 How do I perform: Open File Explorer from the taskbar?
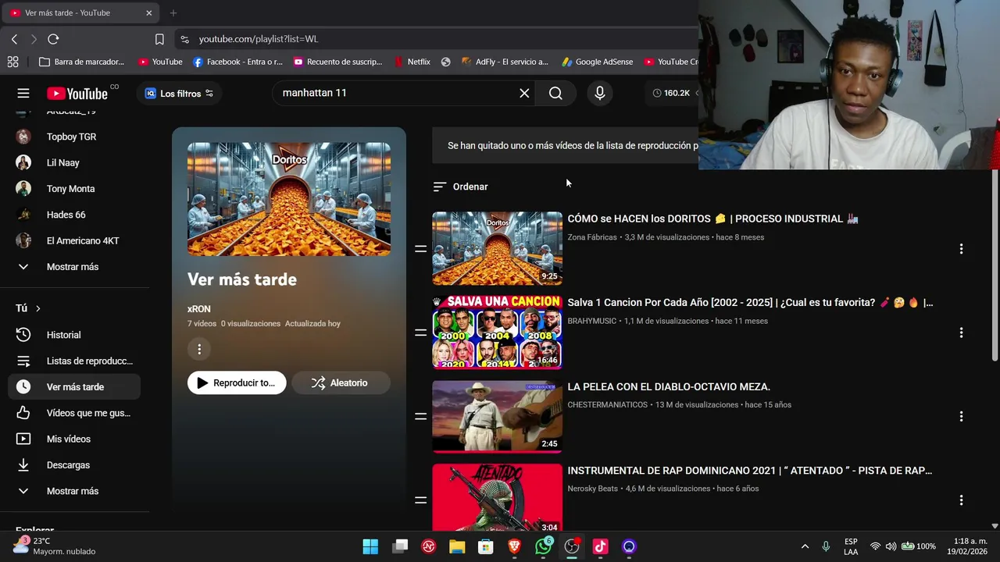click(x=457, y=546)
